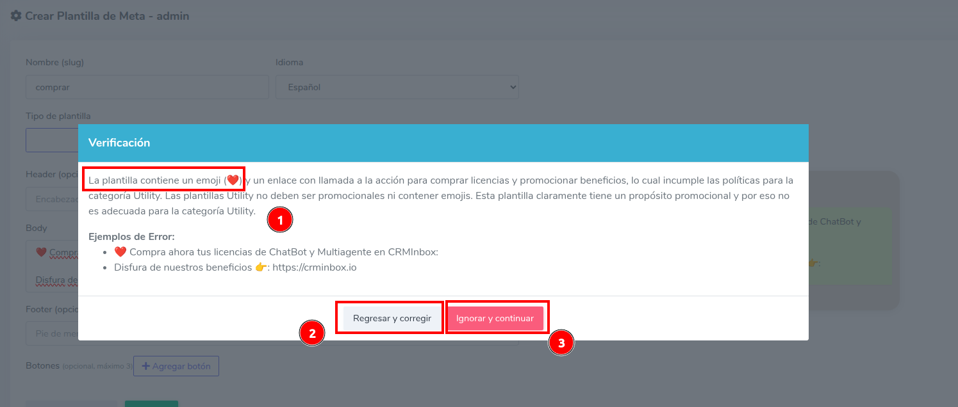Click the Verificación dialog header

(443, 143)
